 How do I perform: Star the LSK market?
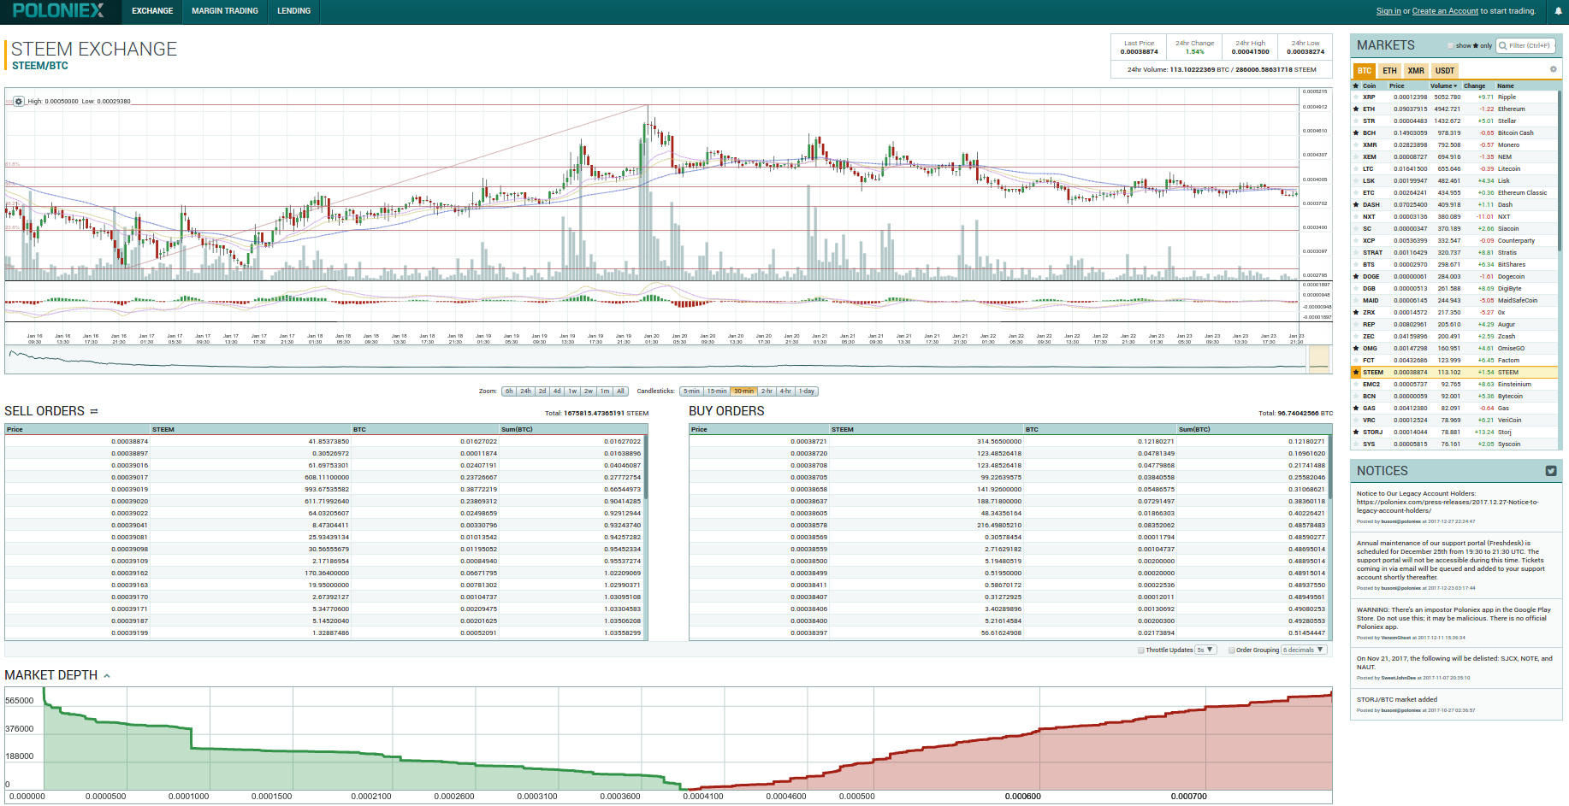click(1356, 181)
